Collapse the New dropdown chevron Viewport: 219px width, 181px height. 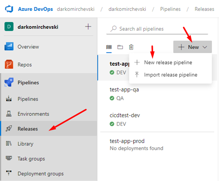pos(205,47)
